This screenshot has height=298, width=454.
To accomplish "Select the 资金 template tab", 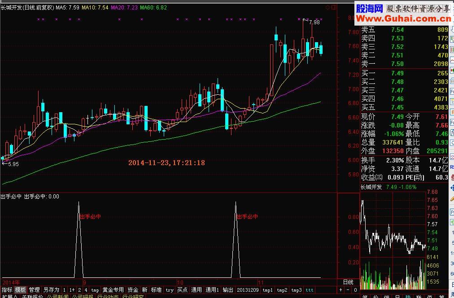I will point(133,289).
